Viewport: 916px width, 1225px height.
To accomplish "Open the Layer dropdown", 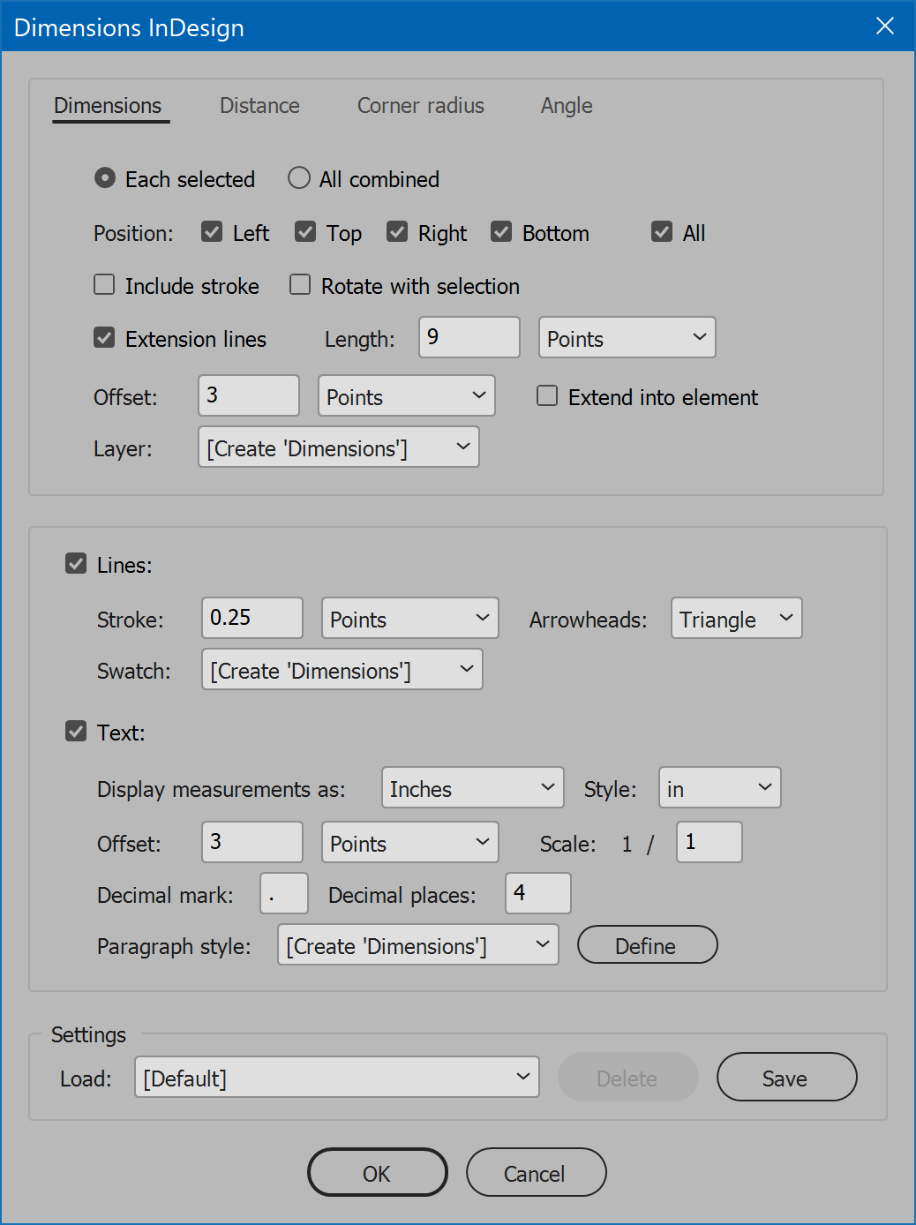I will [339, 447].
